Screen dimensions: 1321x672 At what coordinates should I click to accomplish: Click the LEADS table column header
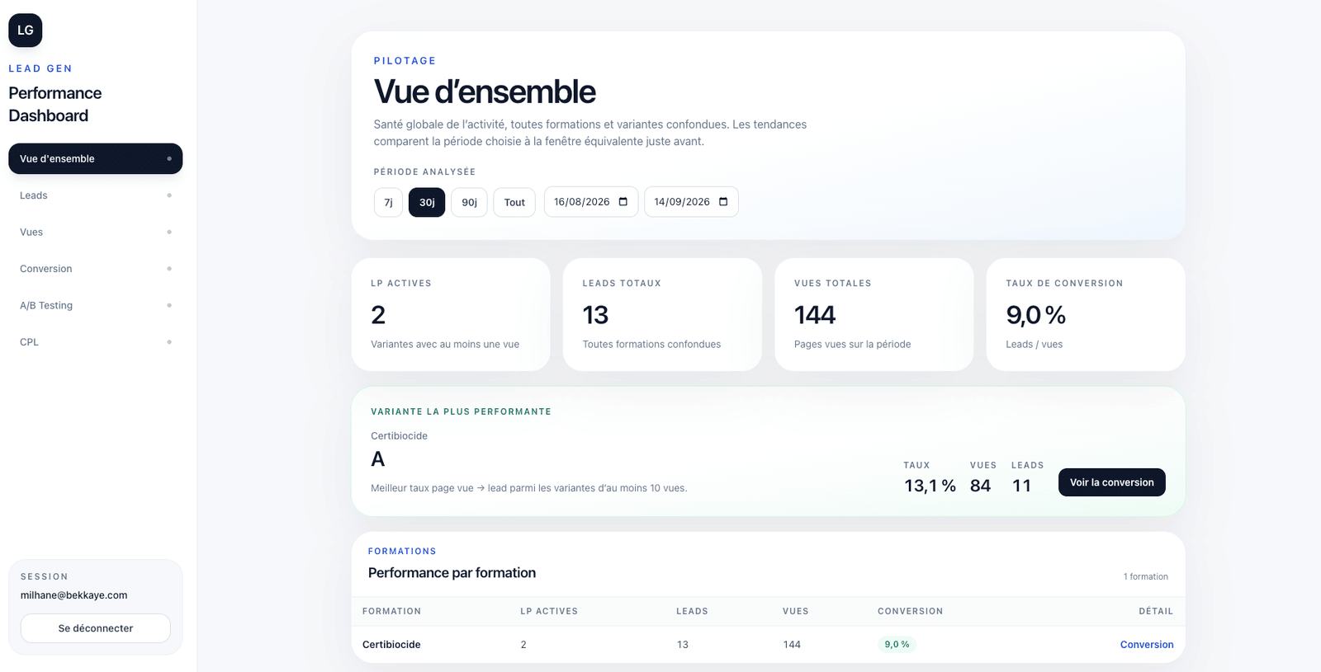point(692,611)
